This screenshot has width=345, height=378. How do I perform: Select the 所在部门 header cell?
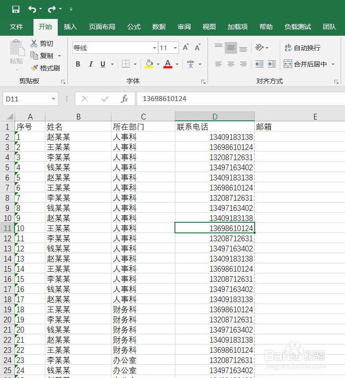tap(143, 127)
